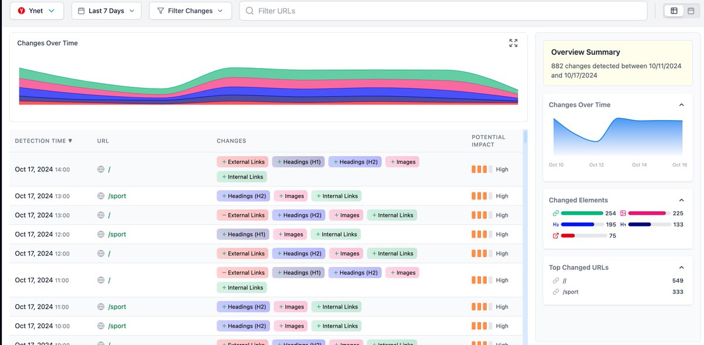Click the globe icon in the 12:00 / row
704x345 pixels.
[x=101, y=253]
